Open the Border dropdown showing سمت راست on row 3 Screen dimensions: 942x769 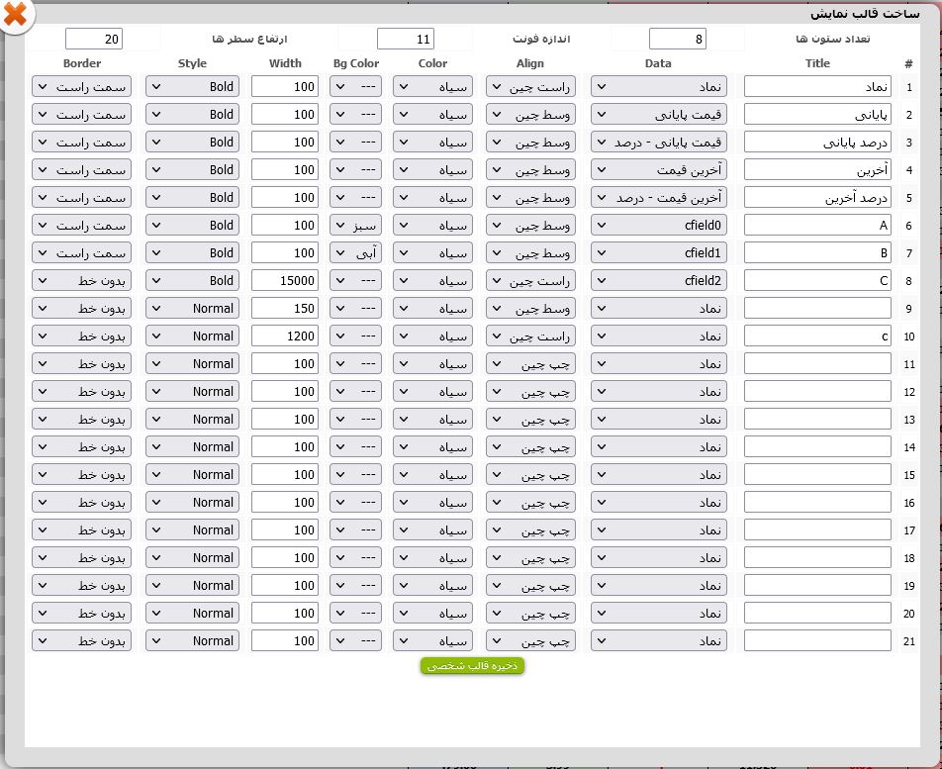pos(81,142)
